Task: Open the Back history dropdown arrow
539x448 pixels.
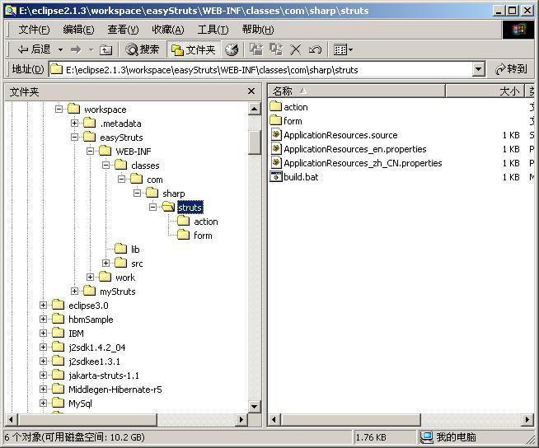Action: point(60,49)
